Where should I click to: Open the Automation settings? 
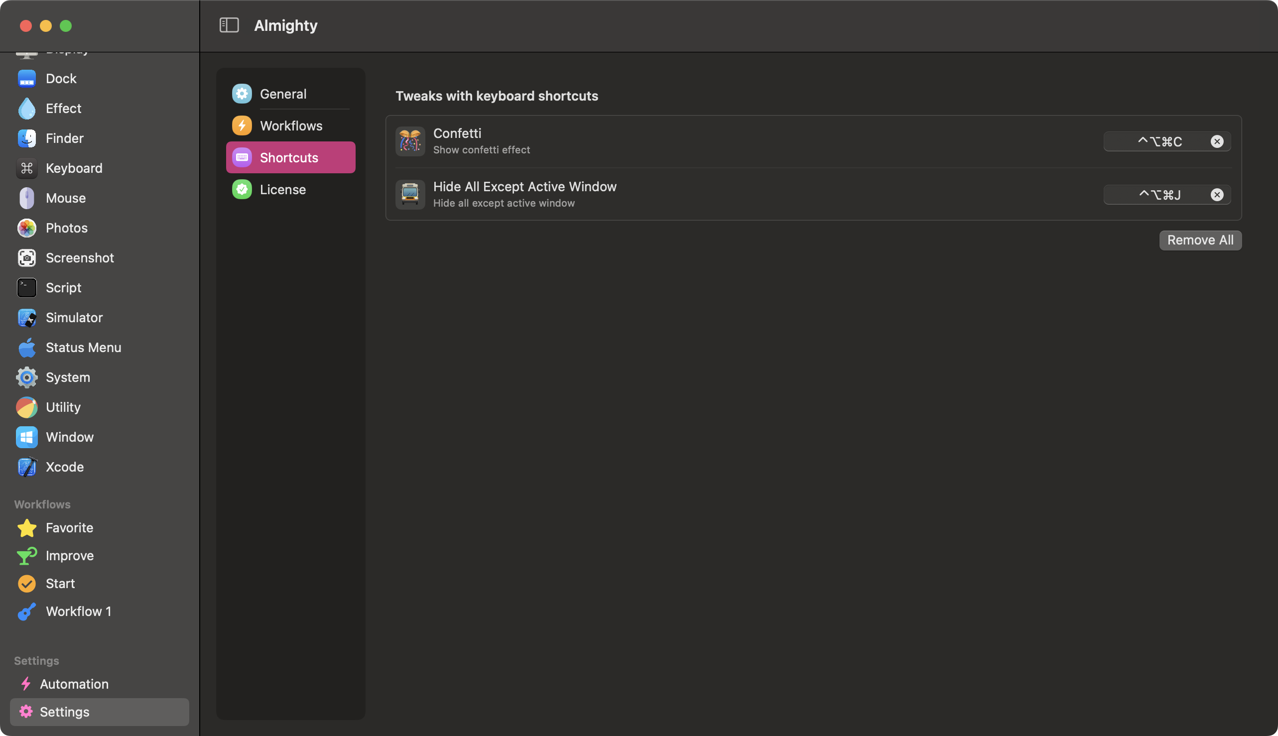74,684
